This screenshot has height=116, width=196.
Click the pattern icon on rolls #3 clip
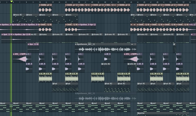pyautogui.click(x=128, y=64)
